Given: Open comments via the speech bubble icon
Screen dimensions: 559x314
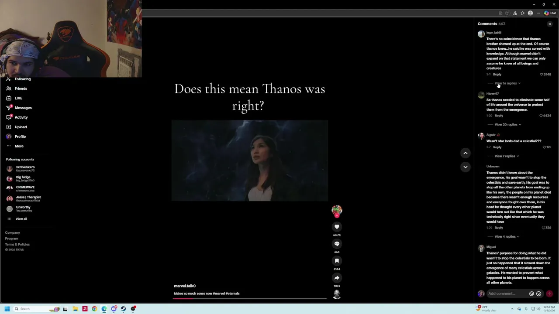Looking at the screenshot, I should pyautogui.click(x=337, y=244).
